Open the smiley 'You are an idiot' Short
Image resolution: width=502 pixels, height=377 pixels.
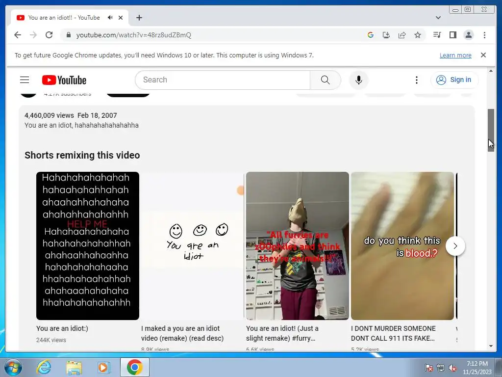[192, 246]
